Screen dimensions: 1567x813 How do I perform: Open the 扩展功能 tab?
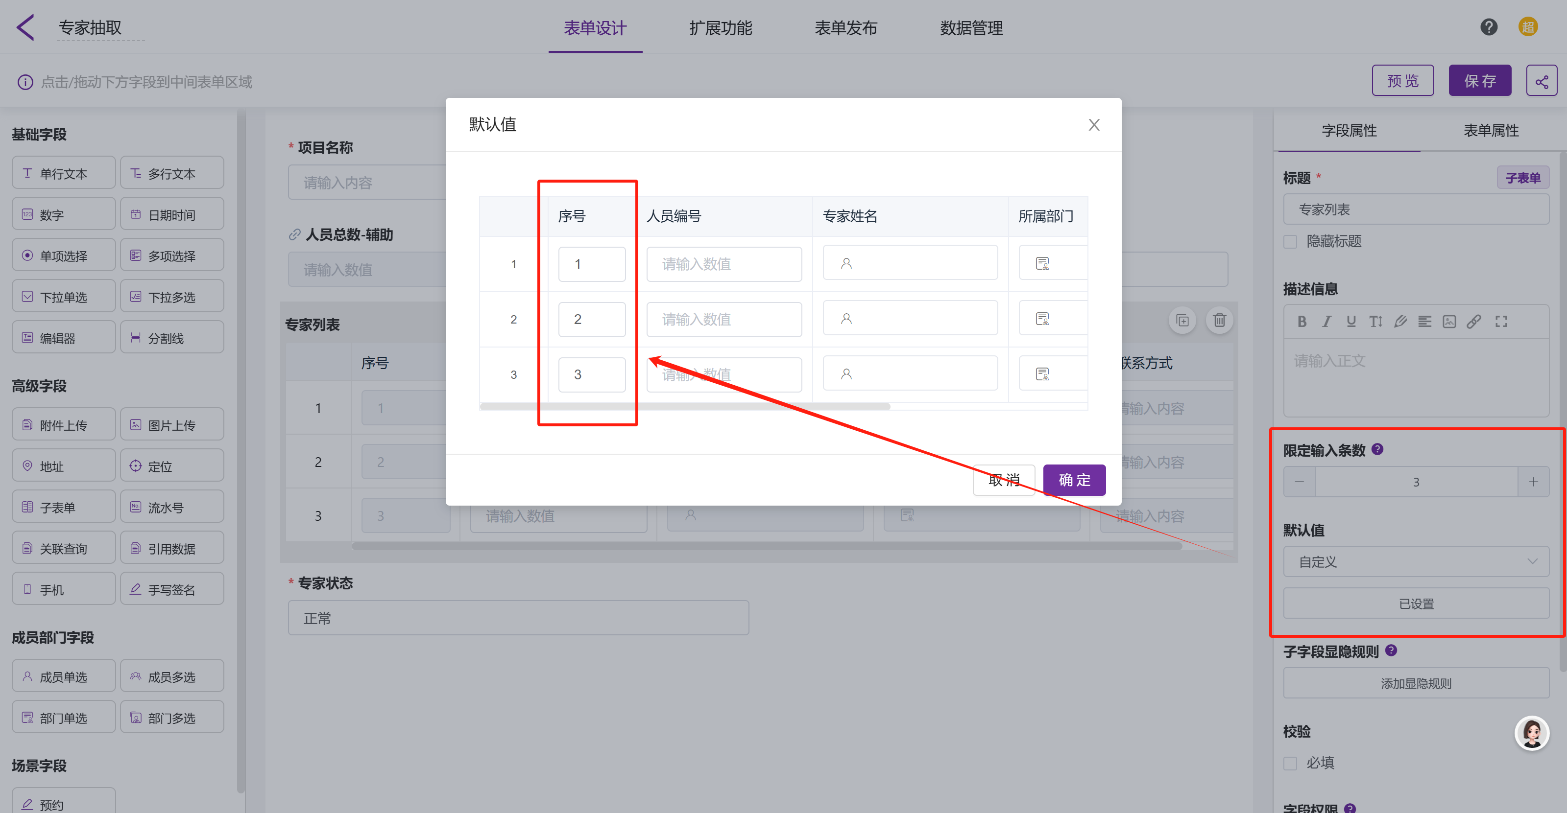[x=720, y=28]
